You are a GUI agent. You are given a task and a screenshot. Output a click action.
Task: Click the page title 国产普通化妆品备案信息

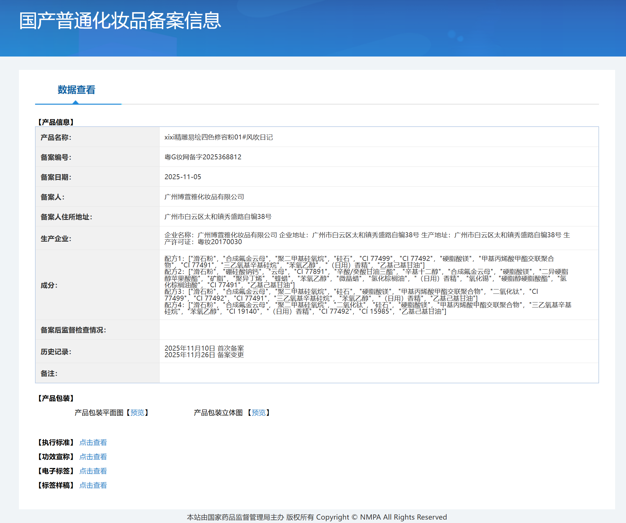(120, 21)
